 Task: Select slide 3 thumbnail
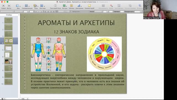pos(9,34)
